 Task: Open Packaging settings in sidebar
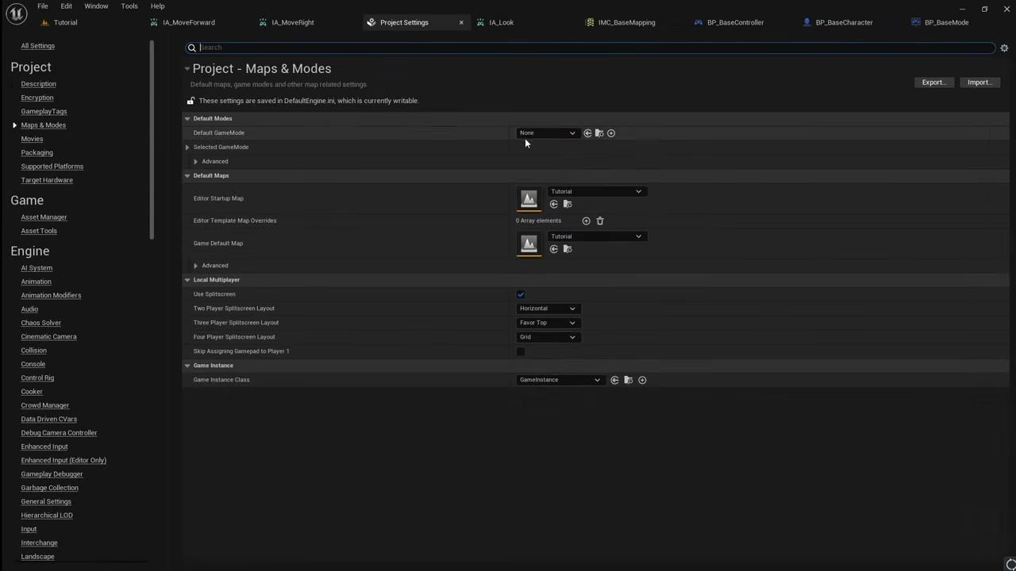(37, 152)
